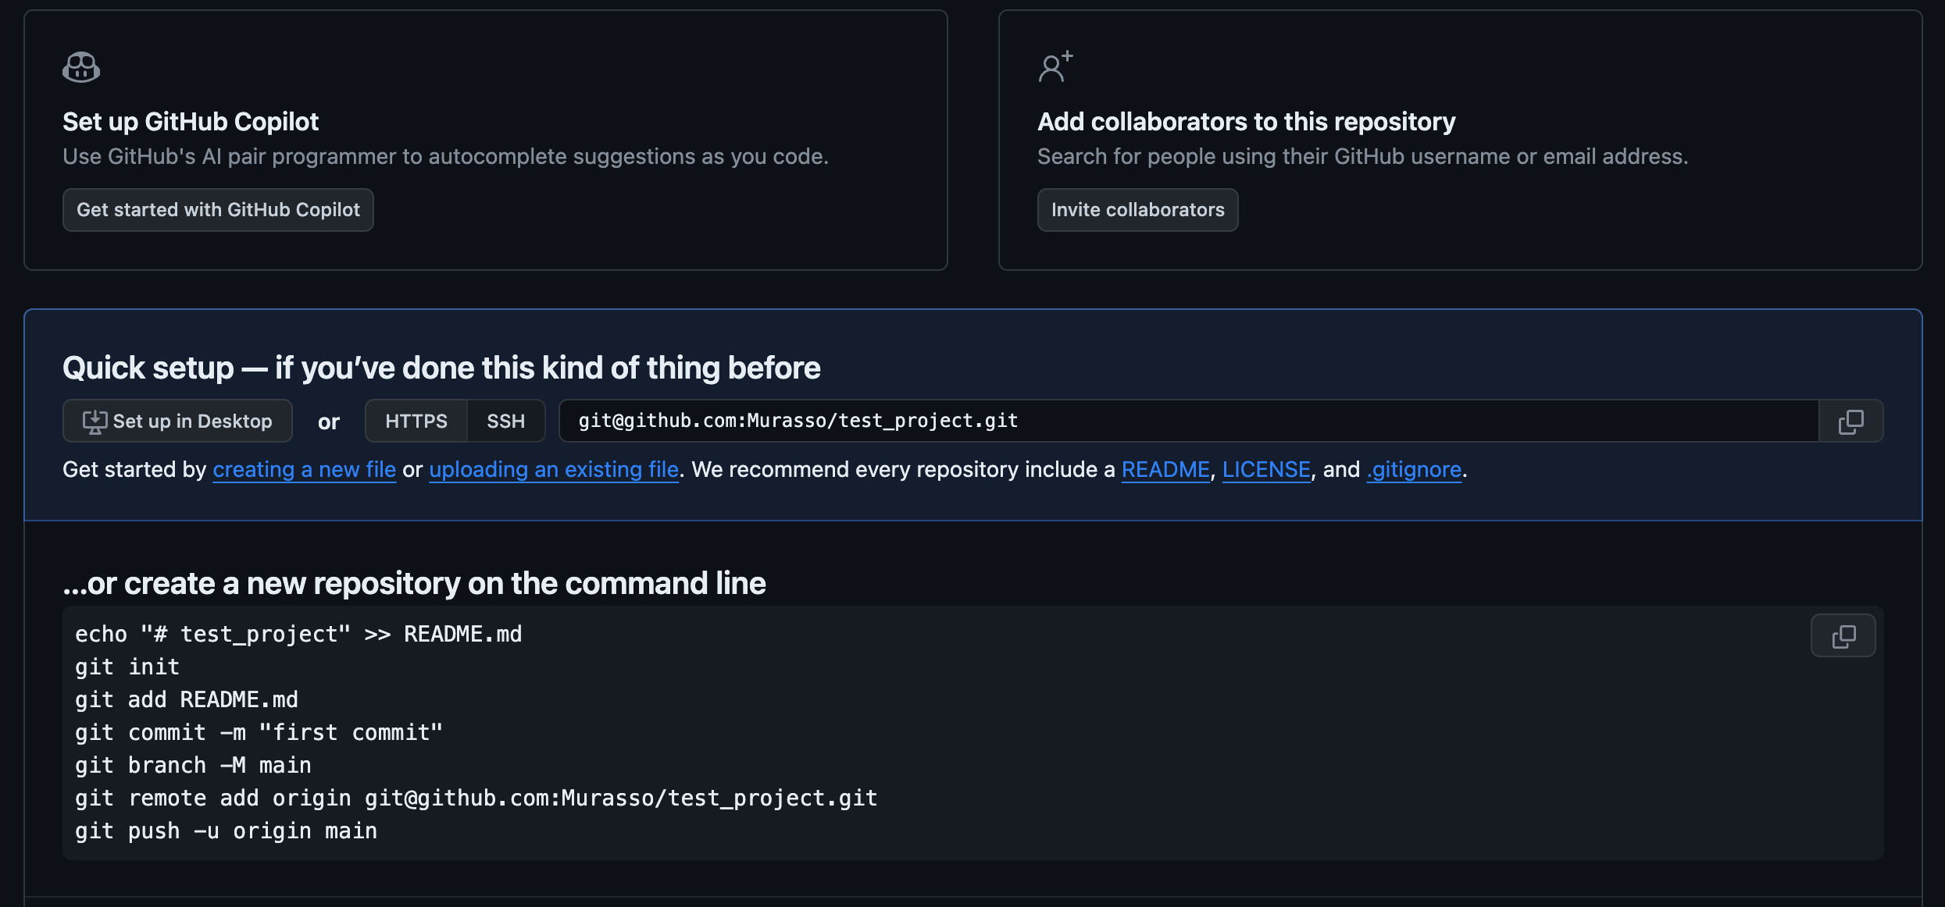The width and height of the screenshot is (1945, 907).
Task: Open the creating a new file link
Action: (304, 470)
